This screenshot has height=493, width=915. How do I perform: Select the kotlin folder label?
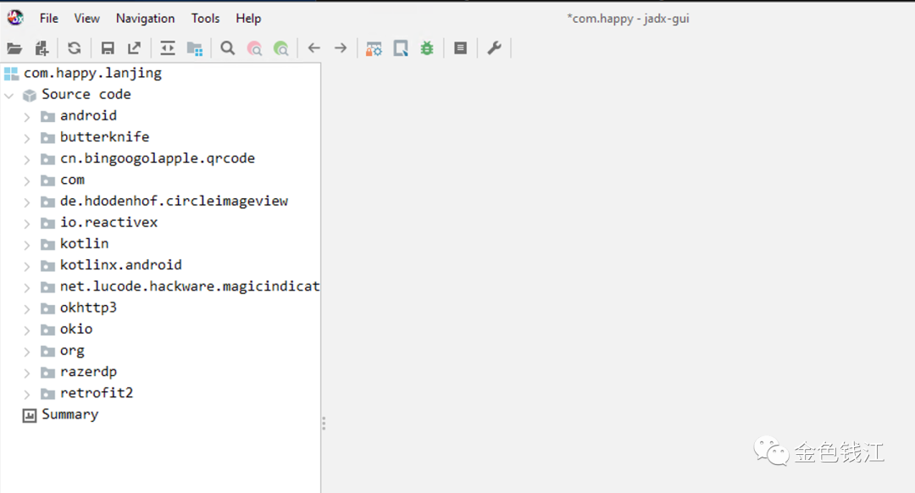tap(84, 244)
